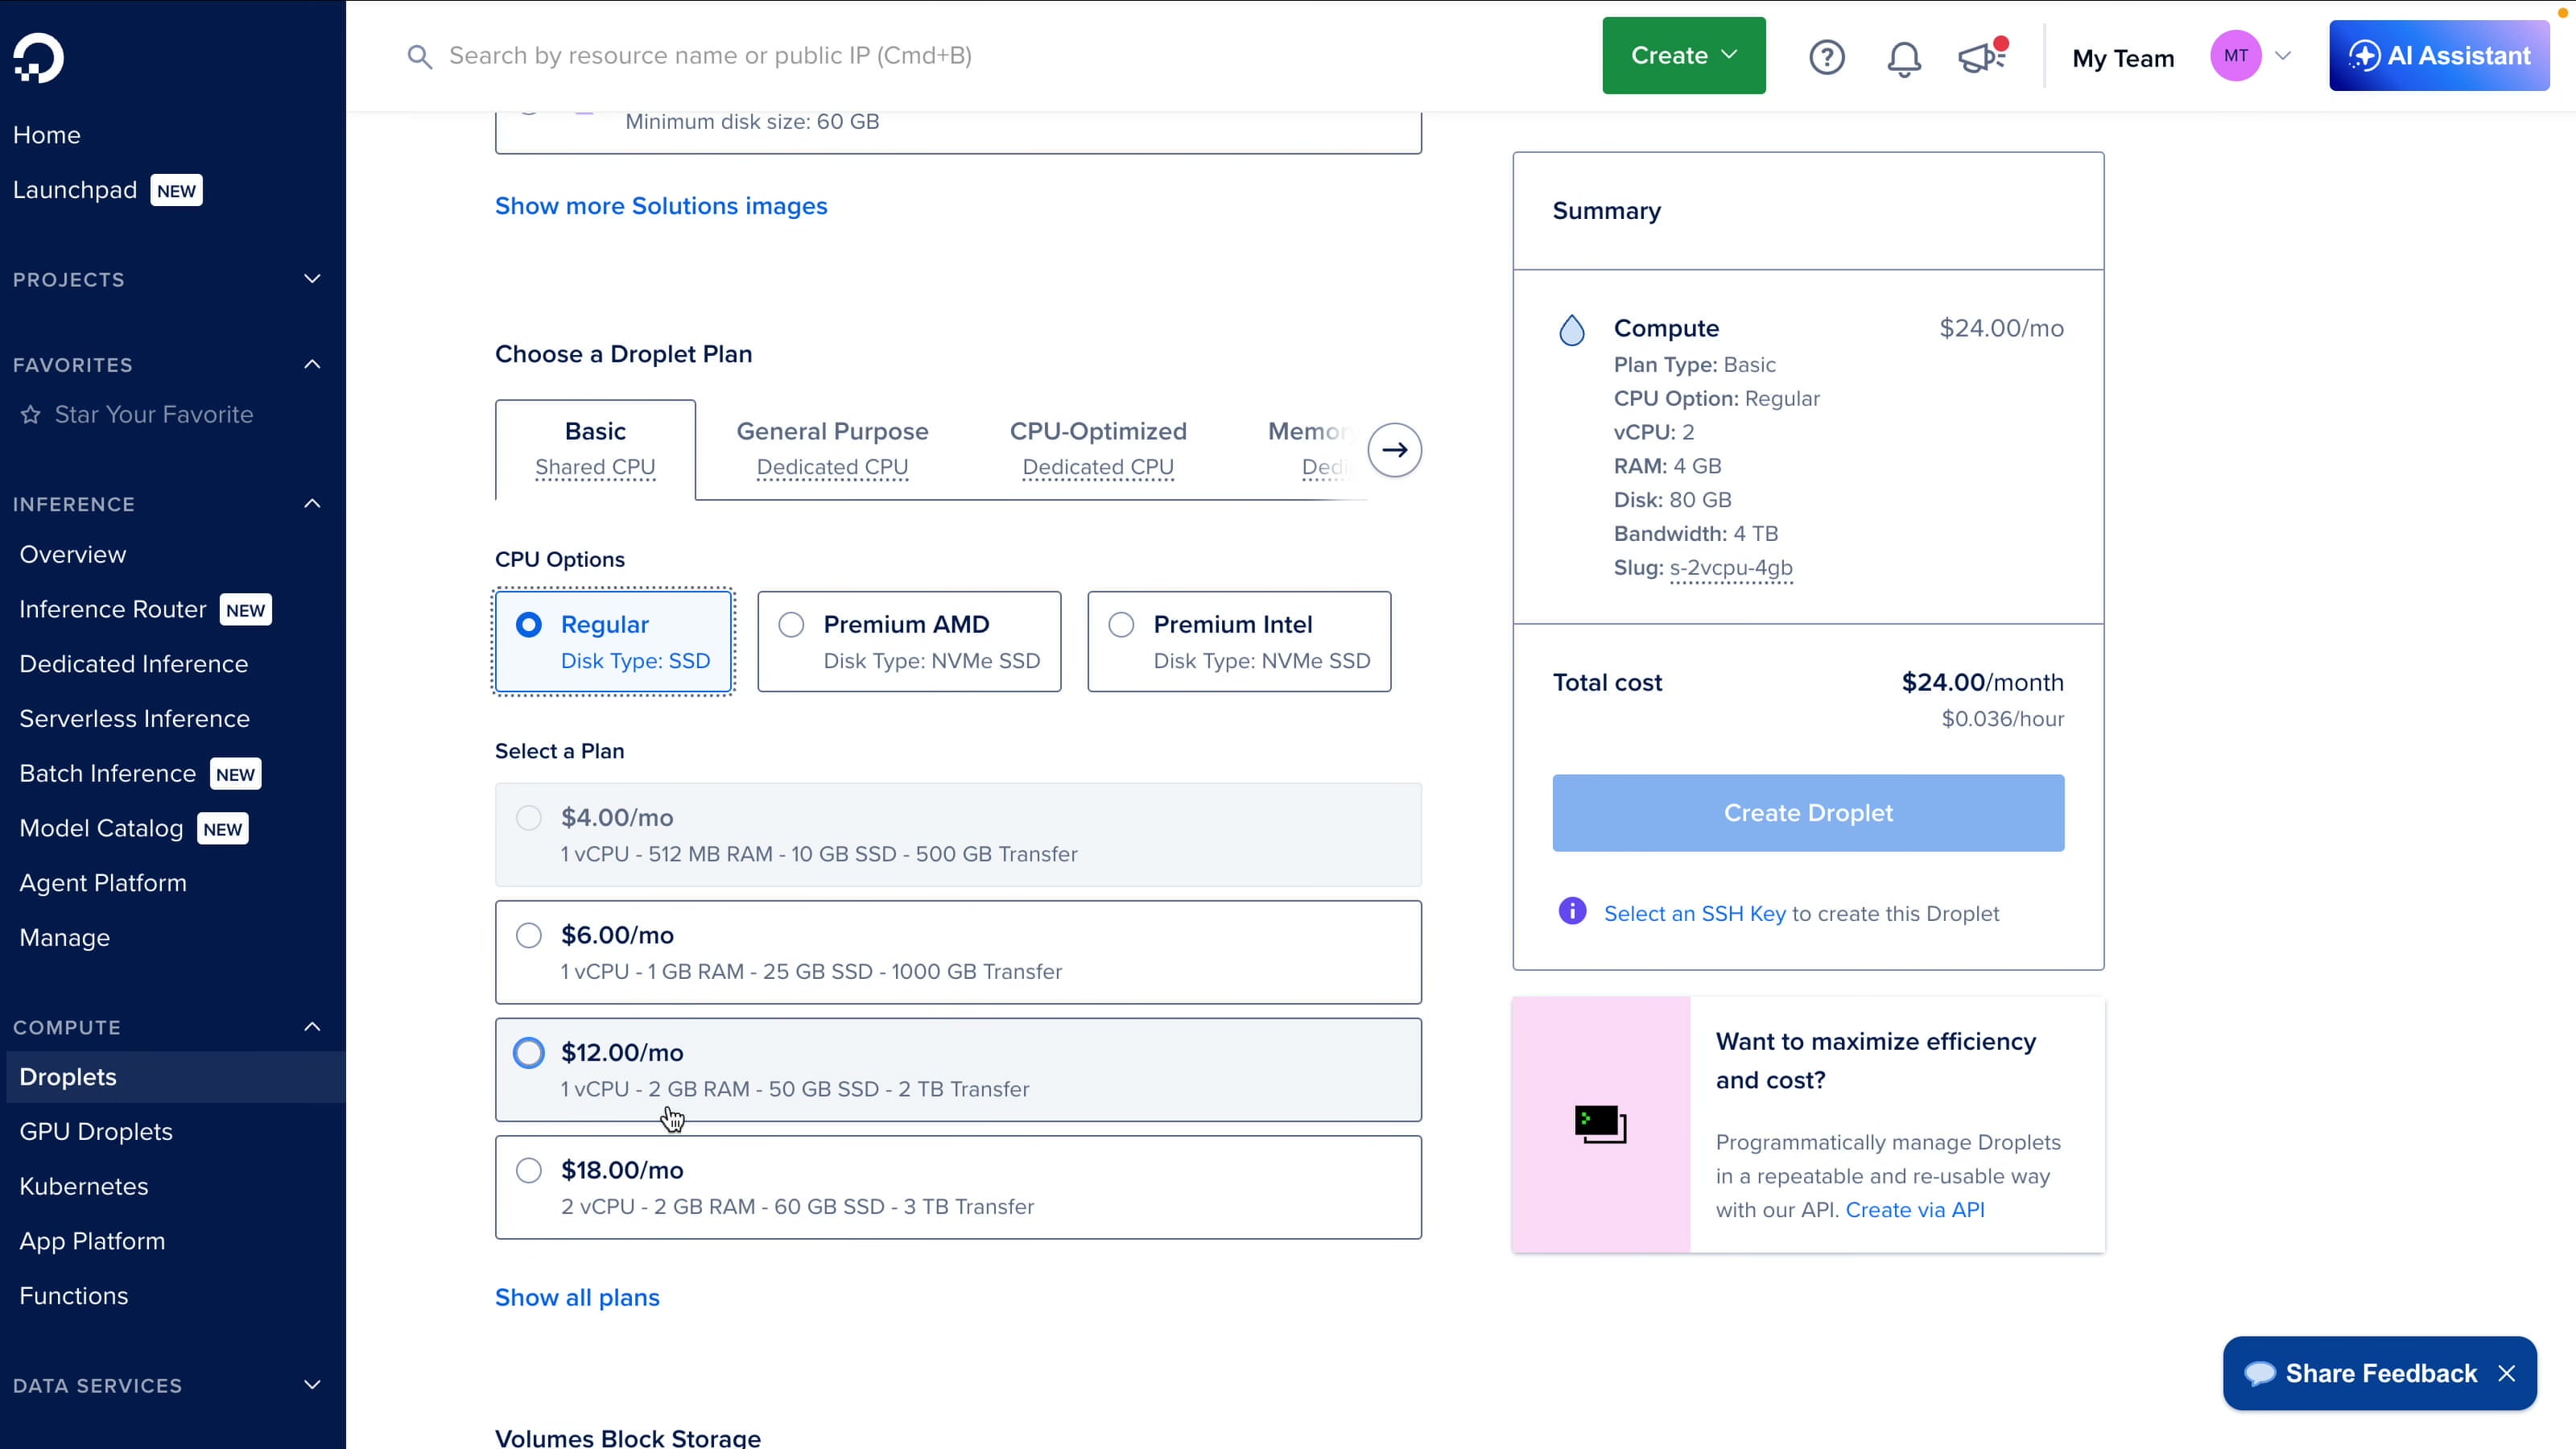The width and height of the screenshot is (2576, 1449).
Task: Click the star icon in Favorites
Action: point(31,414)
